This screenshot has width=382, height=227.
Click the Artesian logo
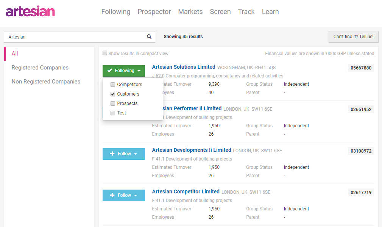click(x=30, y=11)
